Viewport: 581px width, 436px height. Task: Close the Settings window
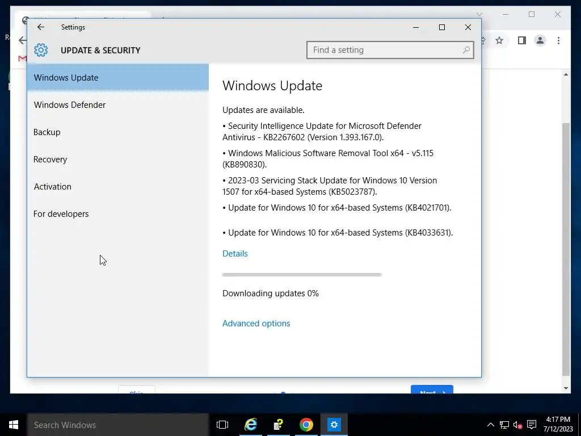[x=468, y=27]
